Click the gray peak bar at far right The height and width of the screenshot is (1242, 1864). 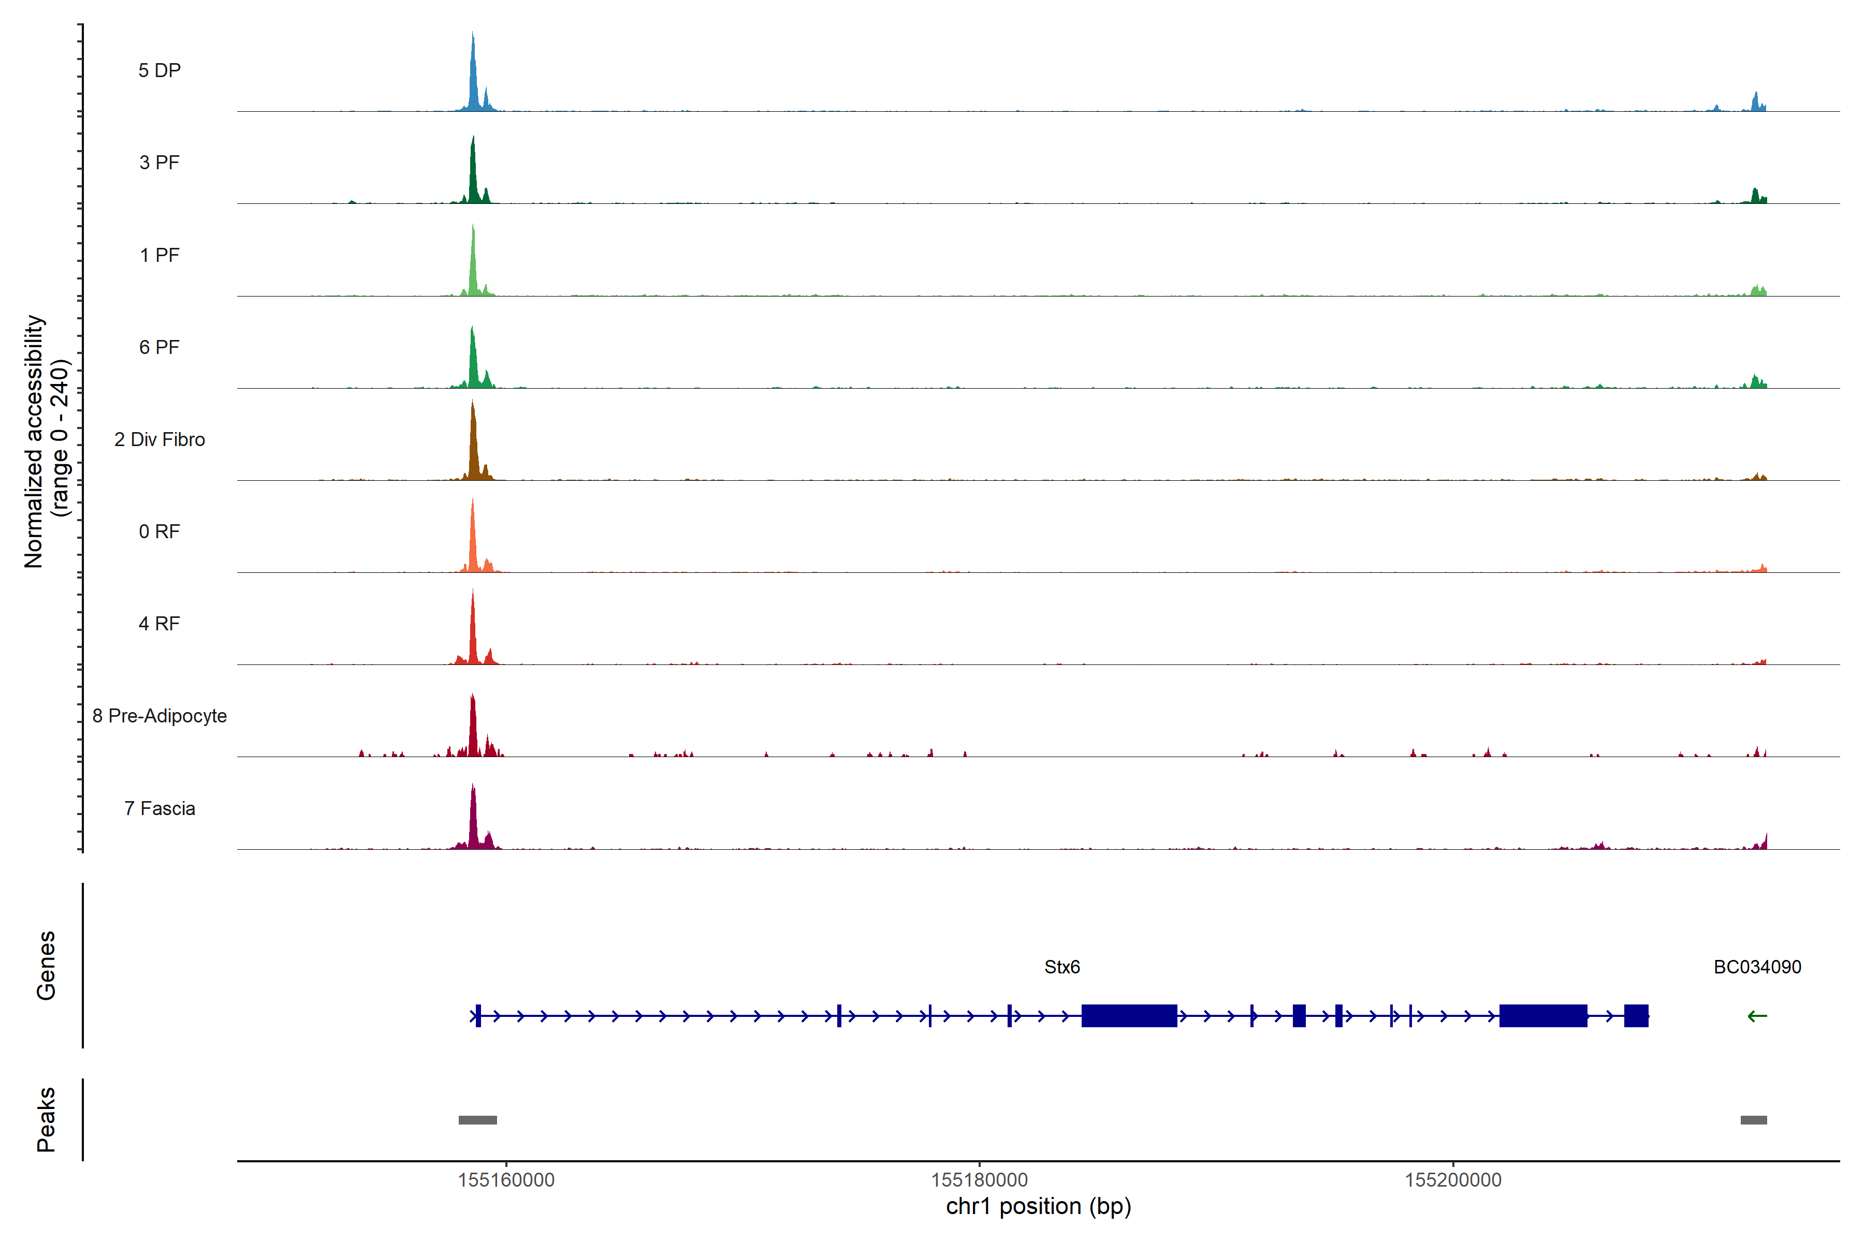point(1753,1120)
